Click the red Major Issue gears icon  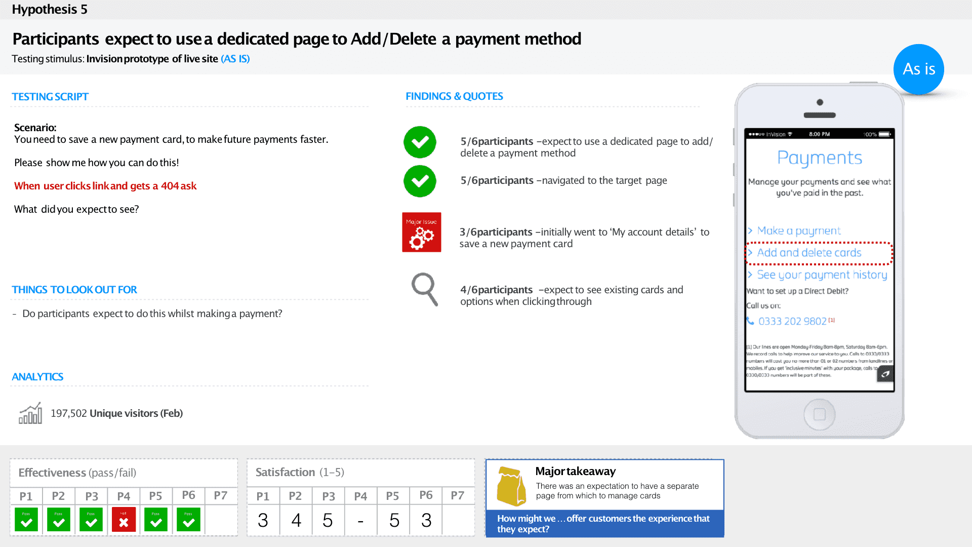coord(421,232)
